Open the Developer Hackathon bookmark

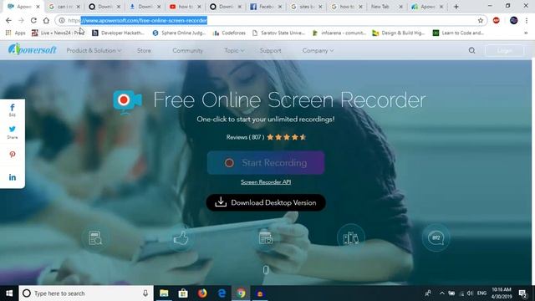tap(119, 33)
